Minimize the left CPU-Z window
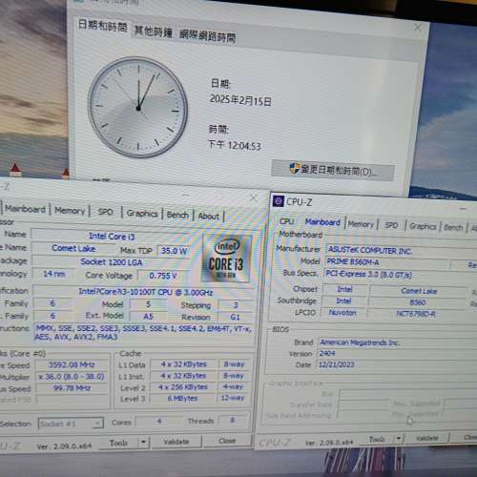Image resolution: width=477 pixels, height=477 pixels. (x=187, y=195)
